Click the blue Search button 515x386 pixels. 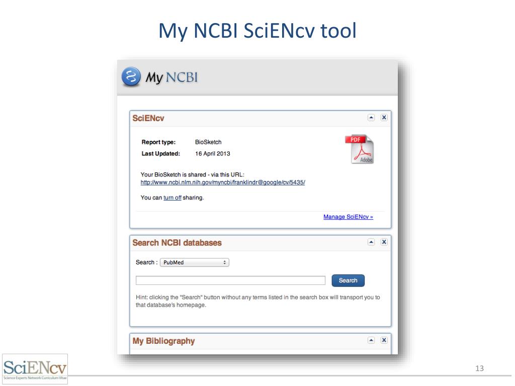[x=348, y=280]
